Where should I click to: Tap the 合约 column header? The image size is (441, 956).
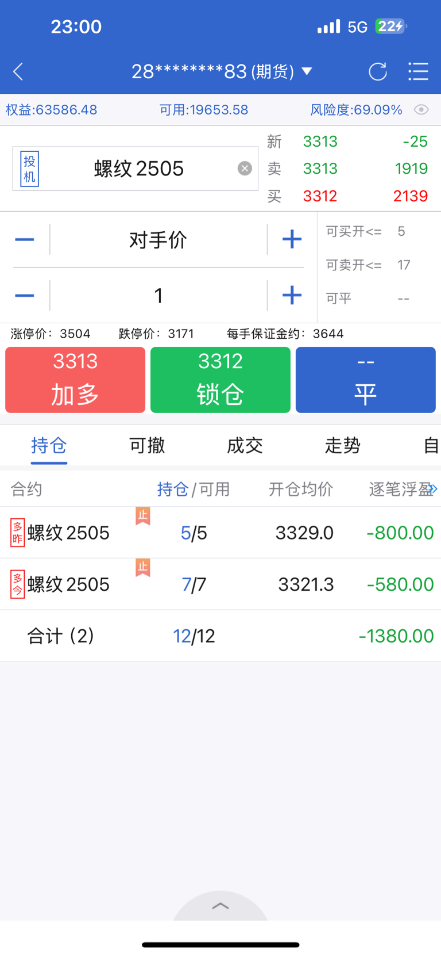(26, 490)
